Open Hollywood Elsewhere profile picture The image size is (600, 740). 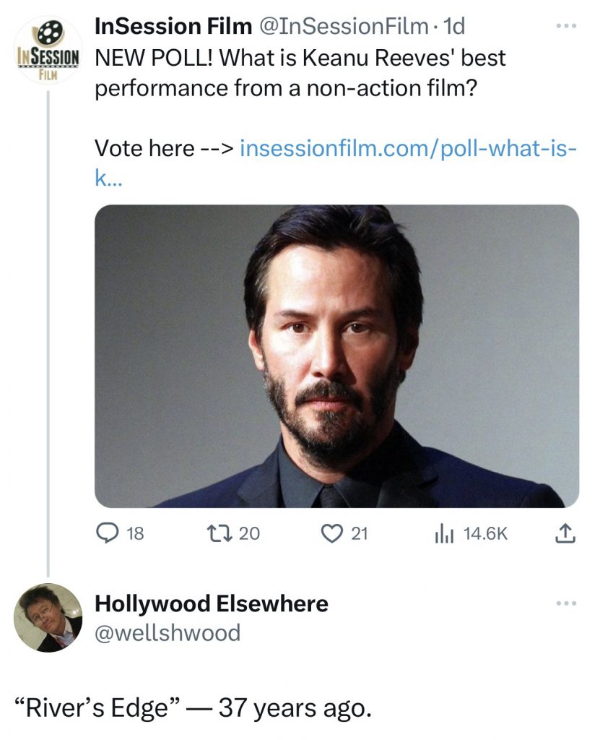[48, 618]
